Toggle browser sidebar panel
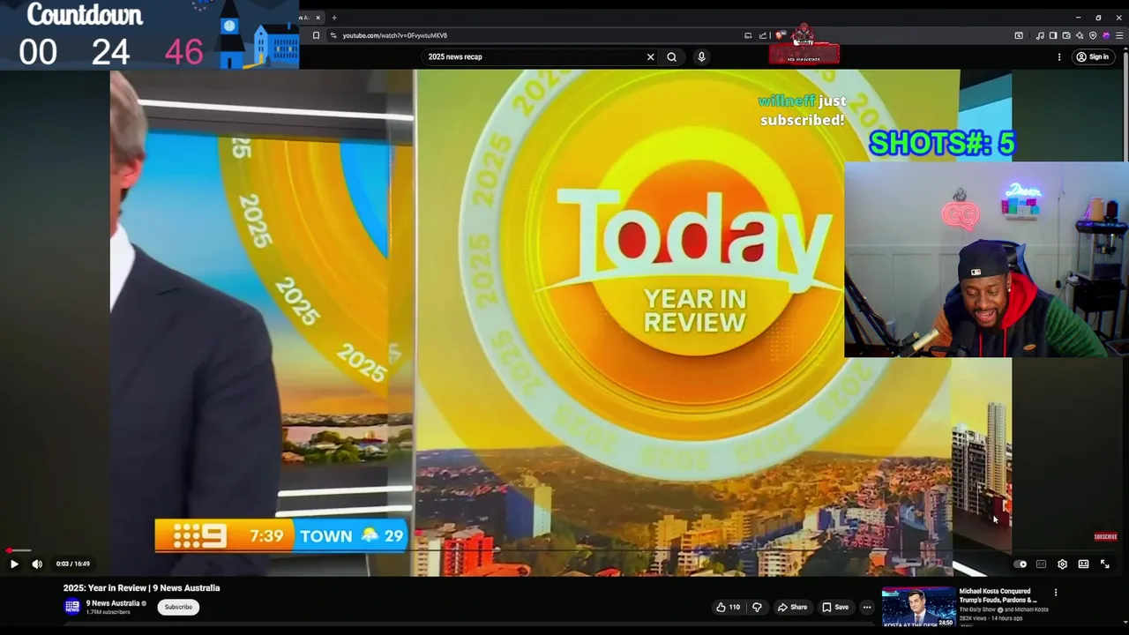Screen dimensions: 1129x635 [1053, 35]
